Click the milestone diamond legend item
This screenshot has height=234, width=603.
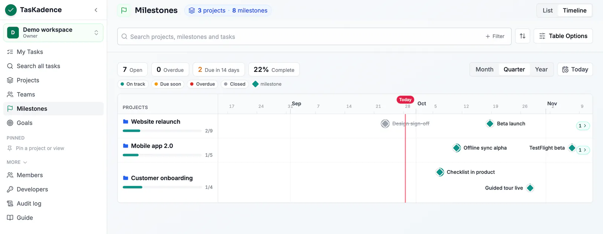click(267, 84)
